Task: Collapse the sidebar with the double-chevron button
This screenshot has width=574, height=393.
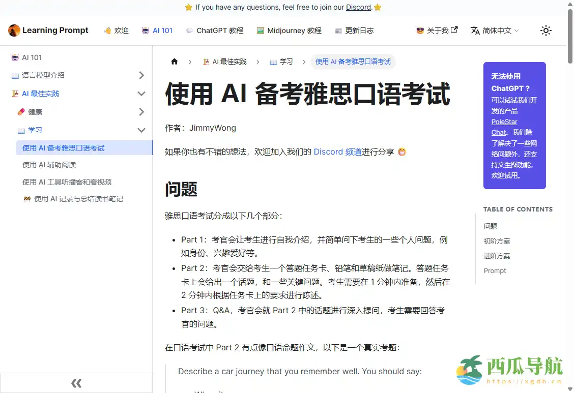Action: coord(76,383)
